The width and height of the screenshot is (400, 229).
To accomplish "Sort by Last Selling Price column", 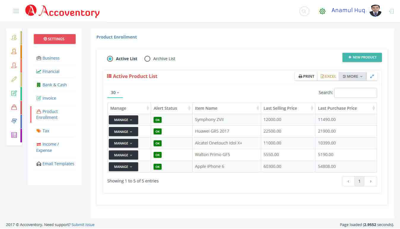I will [288, 108].
